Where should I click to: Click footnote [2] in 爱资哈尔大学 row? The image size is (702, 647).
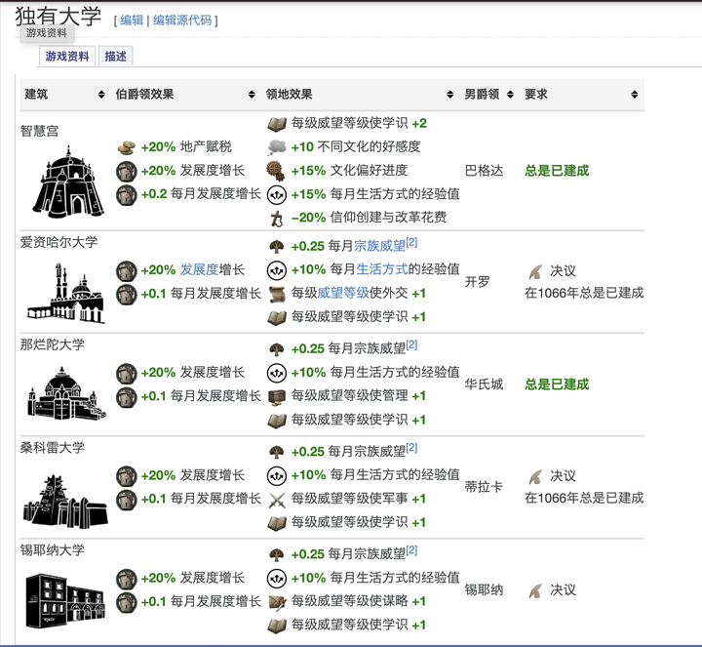(x=411, y=242)
